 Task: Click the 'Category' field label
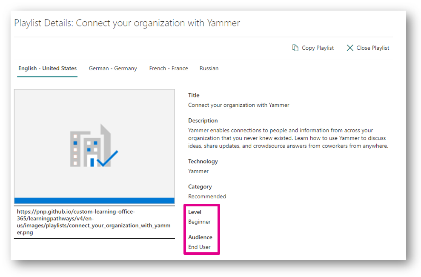200,186
